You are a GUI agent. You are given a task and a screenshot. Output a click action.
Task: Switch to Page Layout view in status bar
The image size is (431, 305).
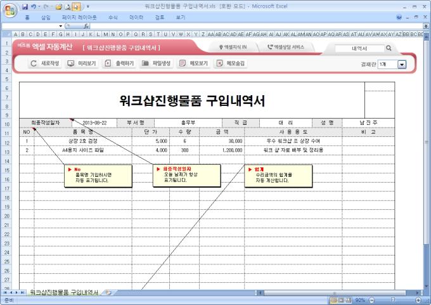click(x=341, y=300)
